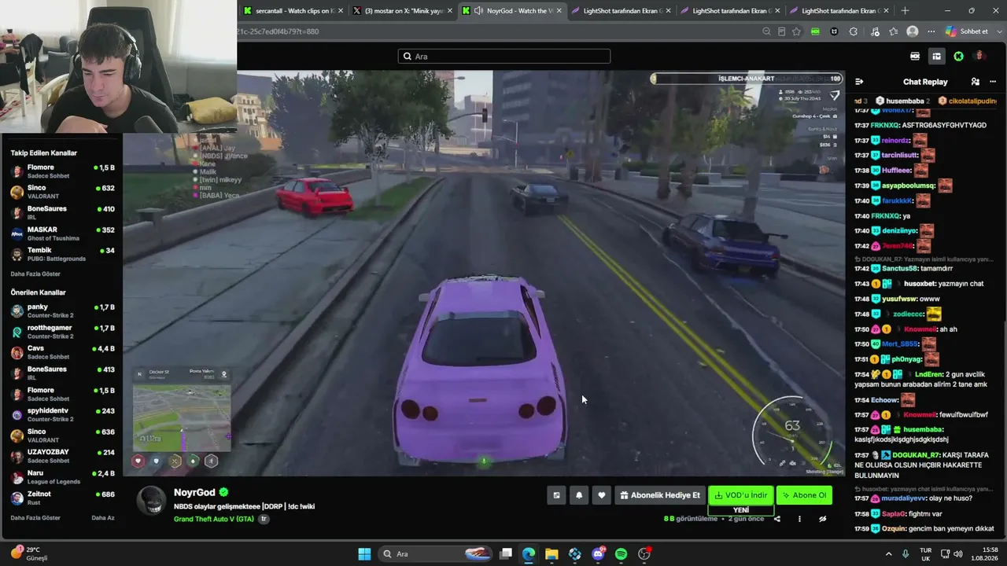Open the Grand Theft Auto V (GTA) category link
The height and width of the screenshot is (566, 1007).
(x=214, y=519)
